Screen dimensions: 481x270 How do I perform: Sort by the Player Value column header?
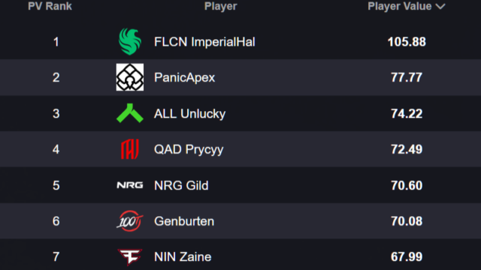pyautogui.click(x=400, y=6)
